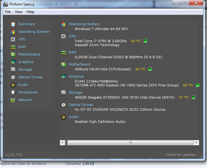
Task: Select Summary in the sidebar
Action: [27, 24]
